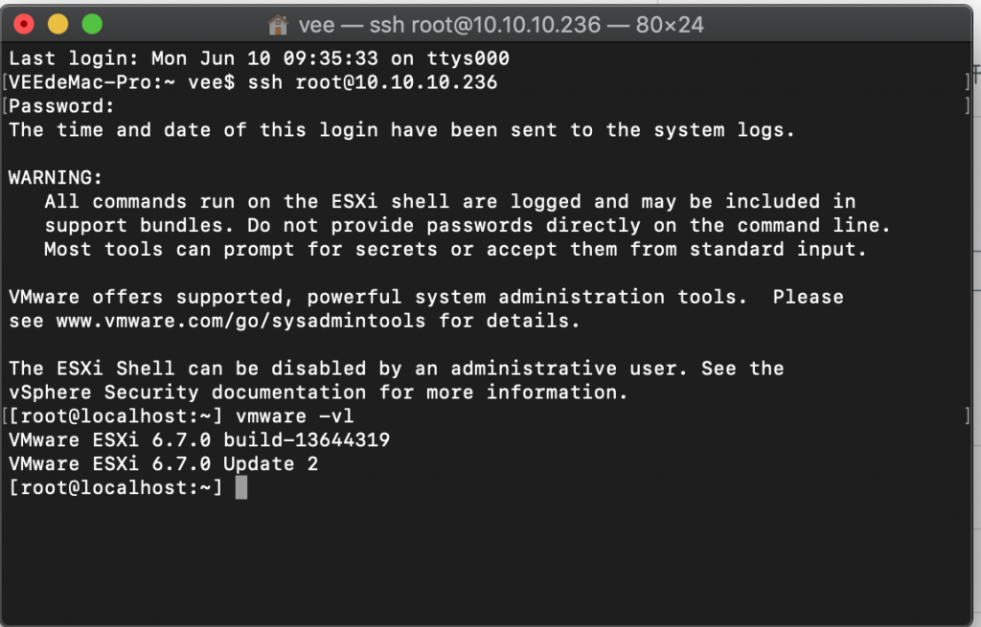Click the right-edge mark bracket beside 'vmware -vl'
Screen dimensions: 981x627
click(968, 416)
